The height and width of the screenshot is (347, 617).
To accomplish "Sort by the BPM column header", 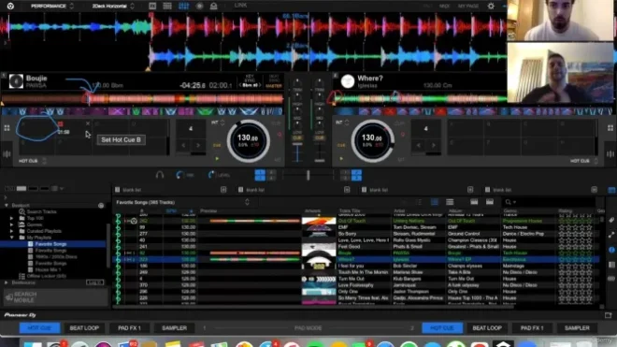I will click(x=172, y=211).
